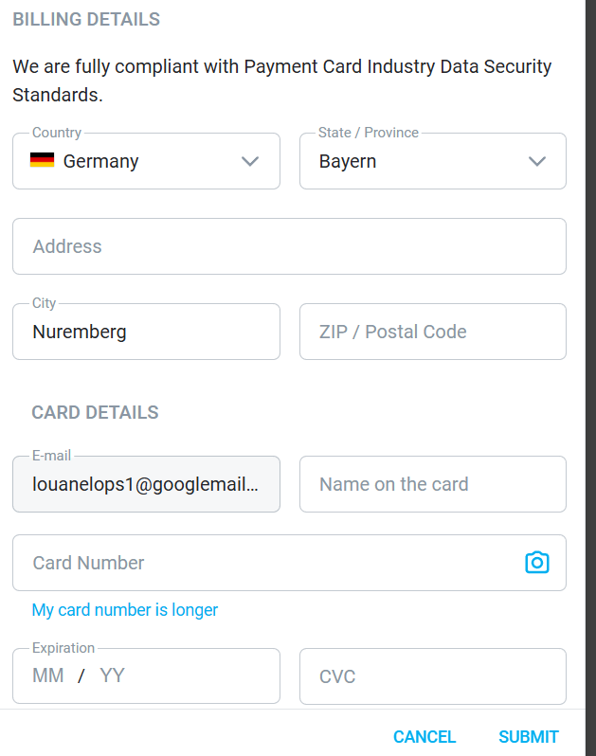Select the ZIP / Postal Code field
The image size is (596, 756).
point(432,332)
